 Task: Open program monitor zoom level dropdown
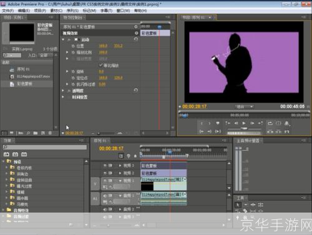coord(245,107)
